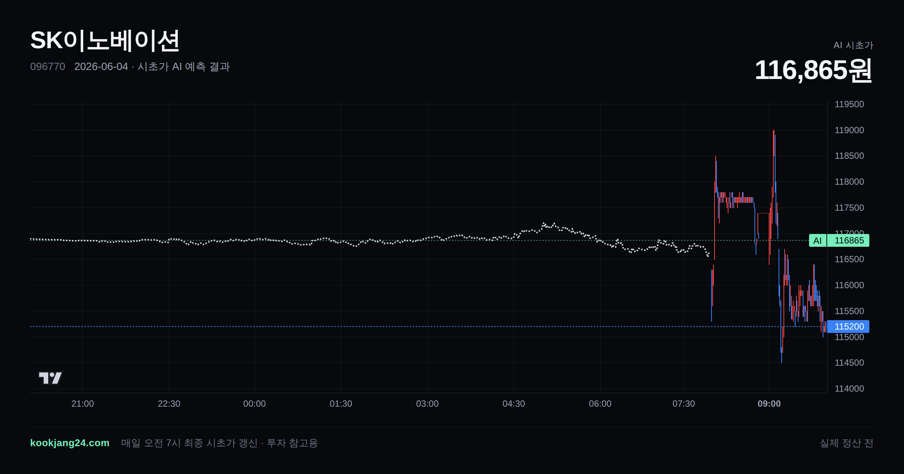
Task: Click the 119500 price axis label
Action: (849, 104)
